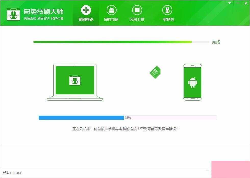
Task: Open the title bar dropdown menu arrow
Action: coord(230,3)
